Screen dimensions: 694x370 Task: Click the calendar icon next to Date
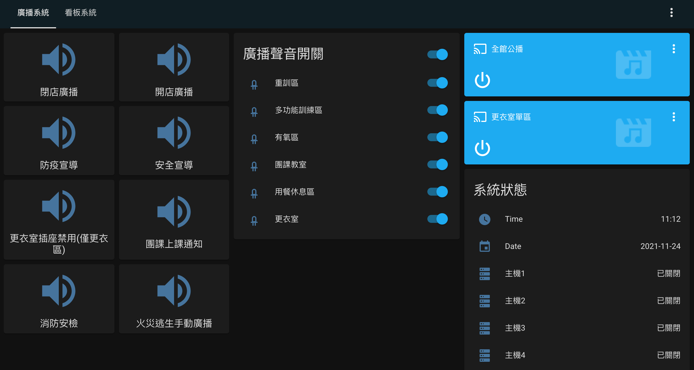click(x=485, y=246)
